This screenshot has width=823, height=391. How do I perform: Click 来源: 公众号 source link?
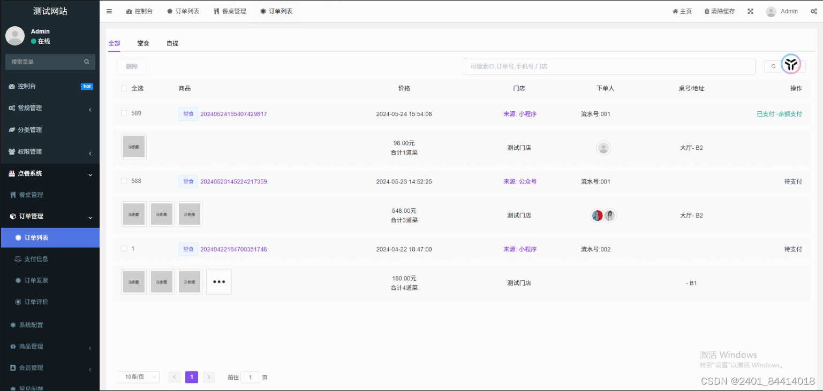(x=520, y=182)
